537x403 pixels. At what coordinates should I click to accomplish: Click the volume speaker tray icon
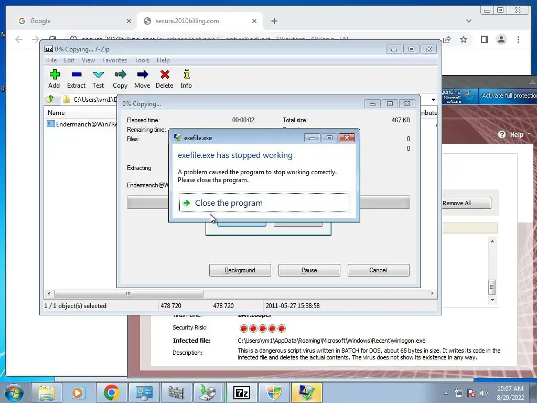pyautogui.click(x=484, y=393)
